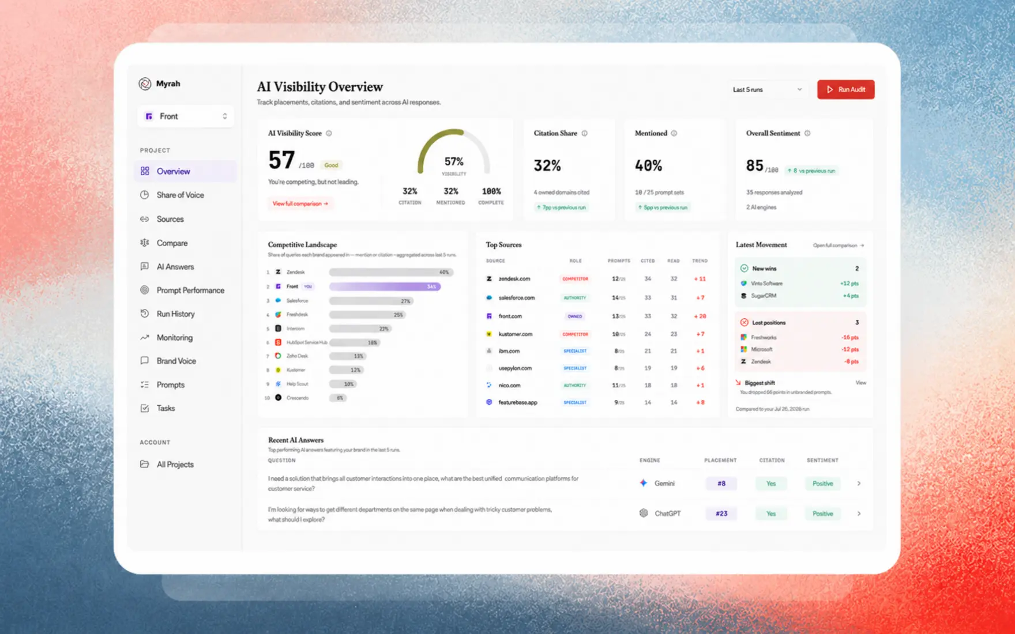Click the Prompts list icon
The width and height of the screenshot is (1015, 634).
pos(144,384)
